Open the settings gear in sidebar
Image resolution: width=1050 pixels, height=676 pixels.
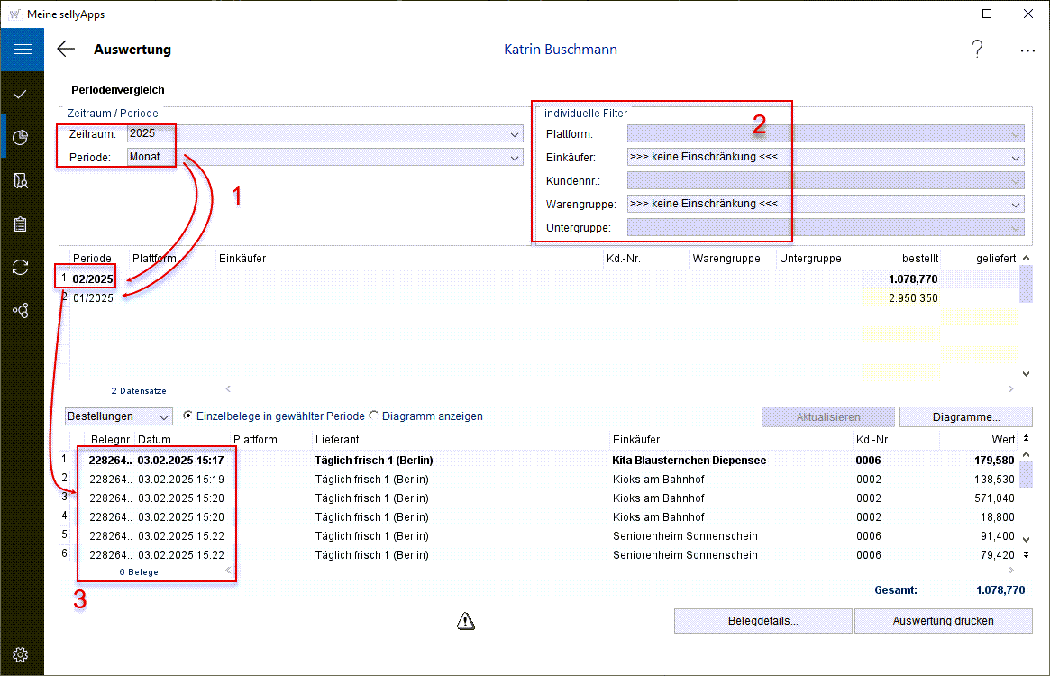coord(22,654)
